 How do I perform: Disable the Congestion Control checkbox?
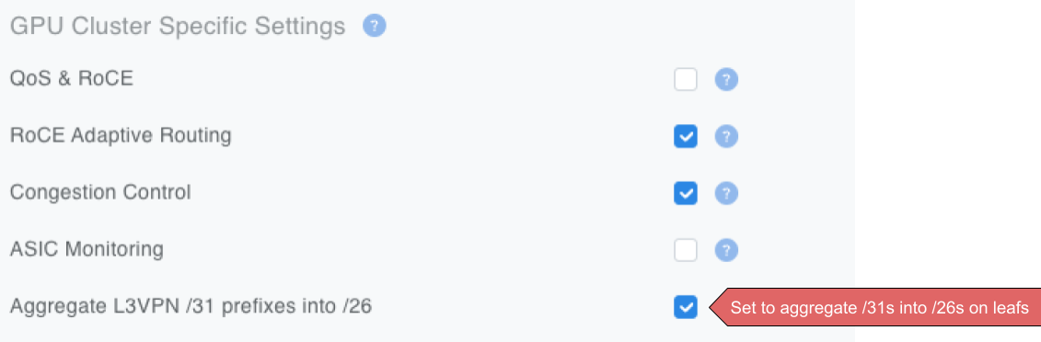(686, 194)
